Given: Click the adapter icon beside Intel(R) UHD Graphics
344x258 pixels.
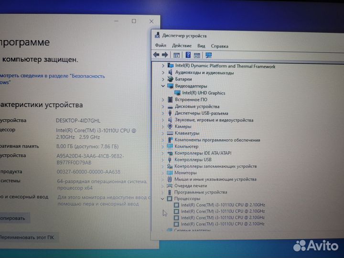Looking at the screenshot, I should 177,93.
